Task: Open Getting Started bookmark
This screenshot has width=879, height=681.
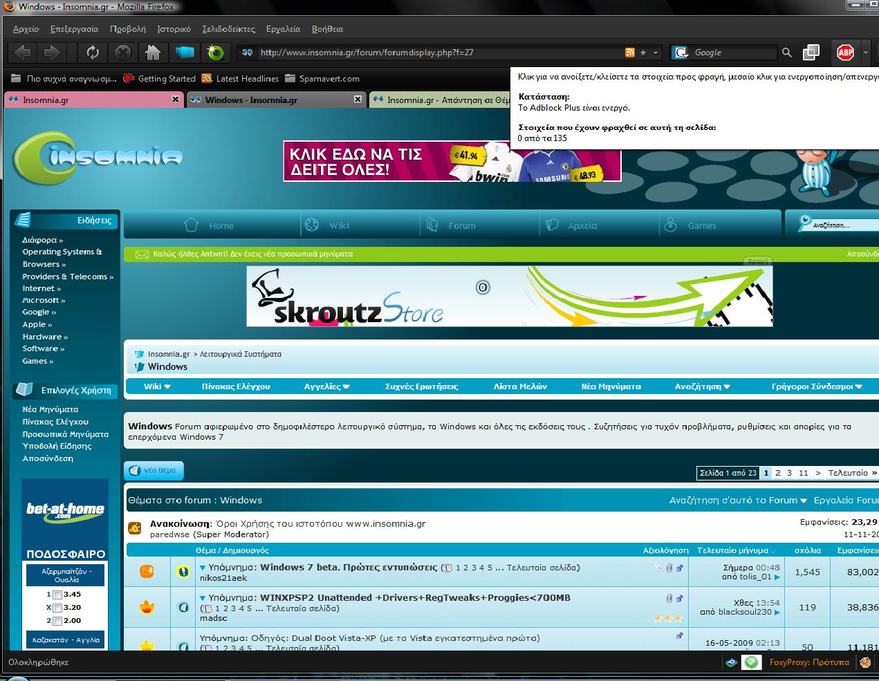Action: click(x=159, y=79)
